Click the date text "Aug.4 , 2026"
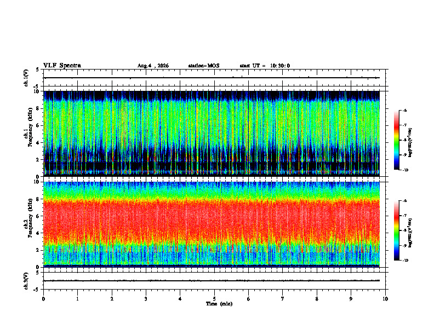 (x=153, y=66)
